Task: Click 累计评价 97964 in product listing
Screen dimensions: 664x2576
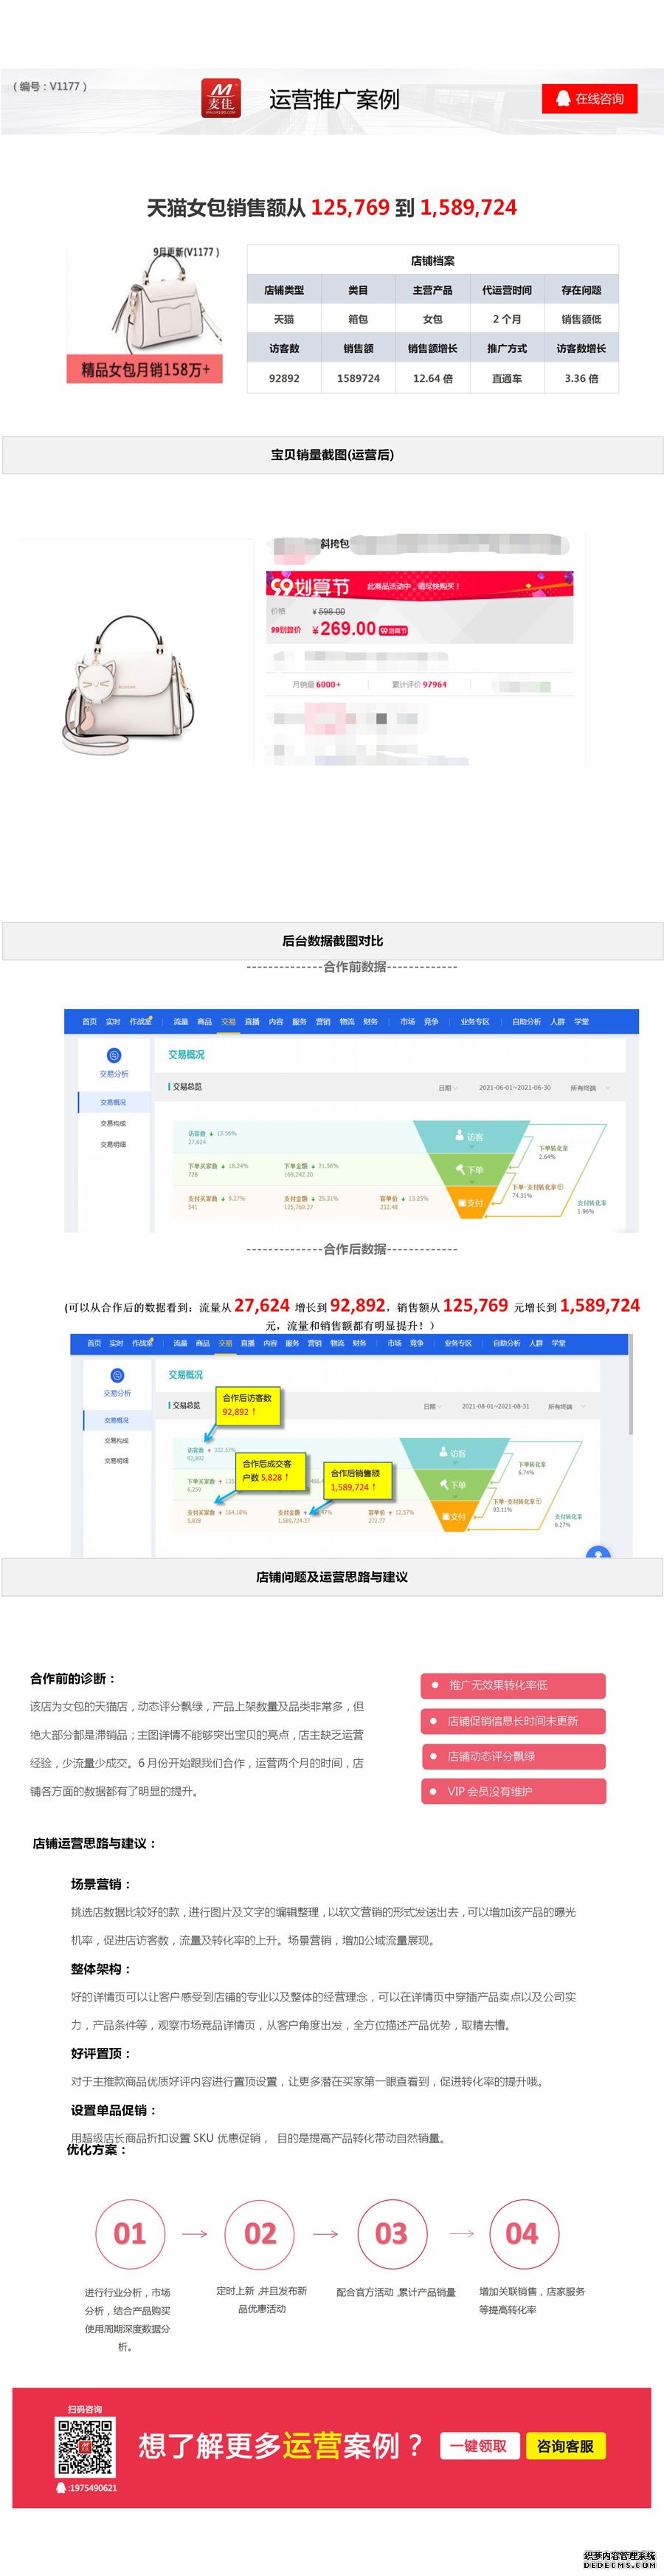Action: pyautogui.click(x=419, y=685)
